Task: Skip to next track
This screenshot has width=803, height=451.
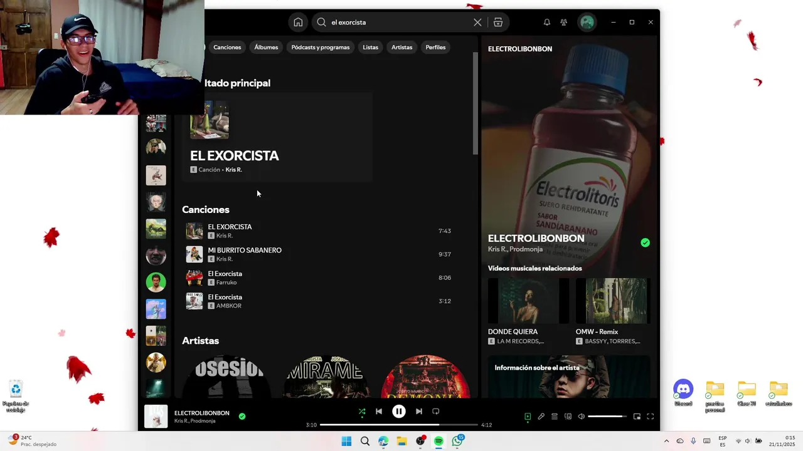Action: (419, 412)
